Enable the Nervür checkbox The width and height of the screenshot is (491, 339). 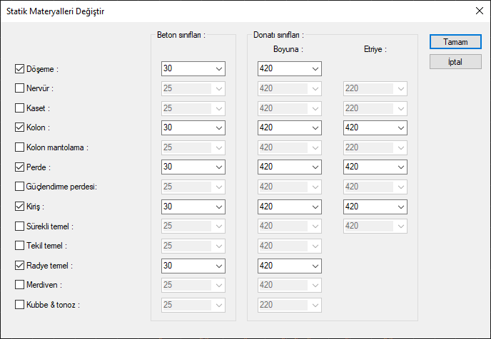click(x=20, y=89)
